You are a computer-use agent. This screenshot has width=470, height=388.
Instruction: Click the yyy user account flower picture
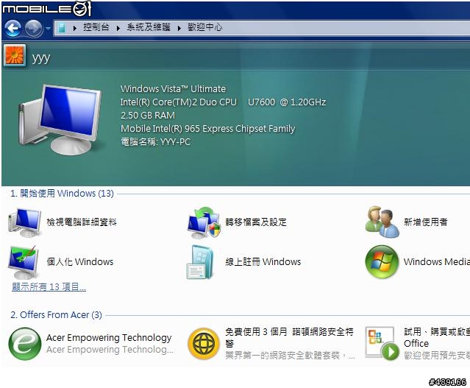click(x=15, y=55)
